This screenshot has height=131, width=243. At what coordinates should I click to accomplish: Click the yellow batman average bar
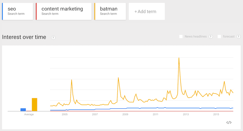coord(35,105)
